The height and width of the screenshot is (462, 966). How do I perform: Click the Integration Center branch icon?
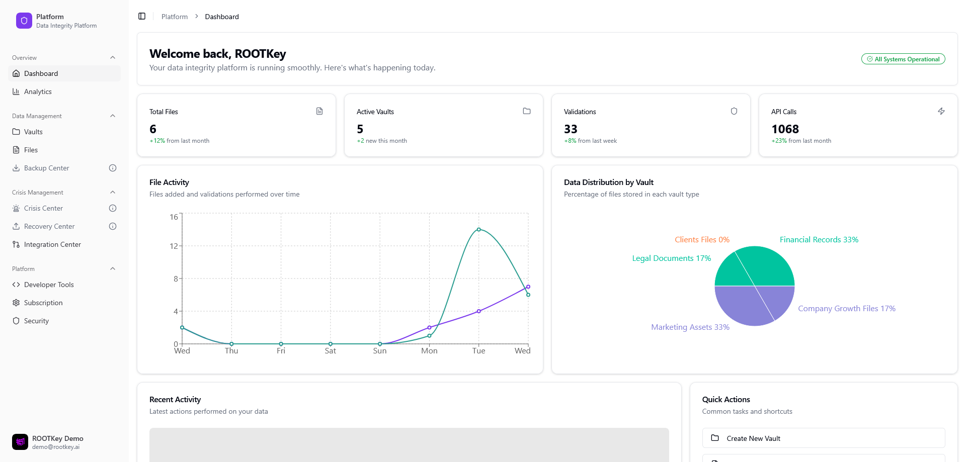(16, 244)
